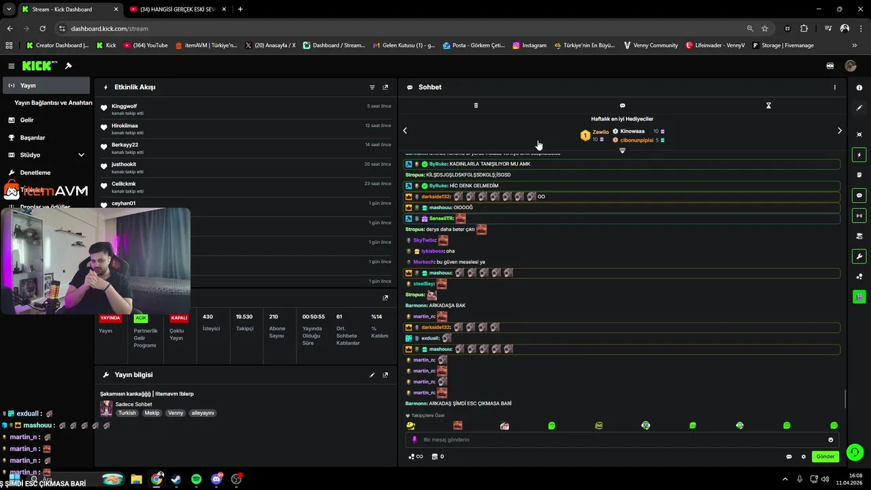
Task: Show previous item in top gifters carousel
Action: [405, 131]
